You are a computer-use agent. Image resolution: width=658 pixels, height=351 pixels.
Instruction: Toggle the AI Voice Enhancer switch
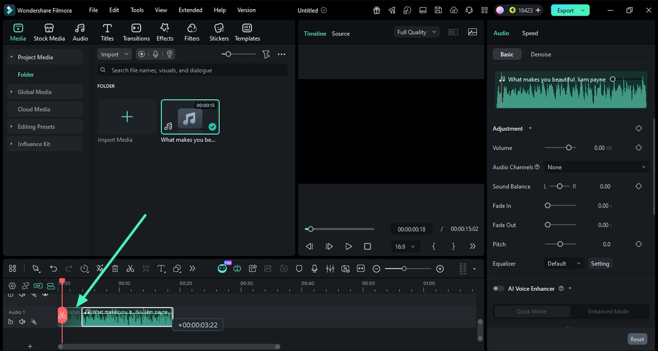click(x=499, y=288)
